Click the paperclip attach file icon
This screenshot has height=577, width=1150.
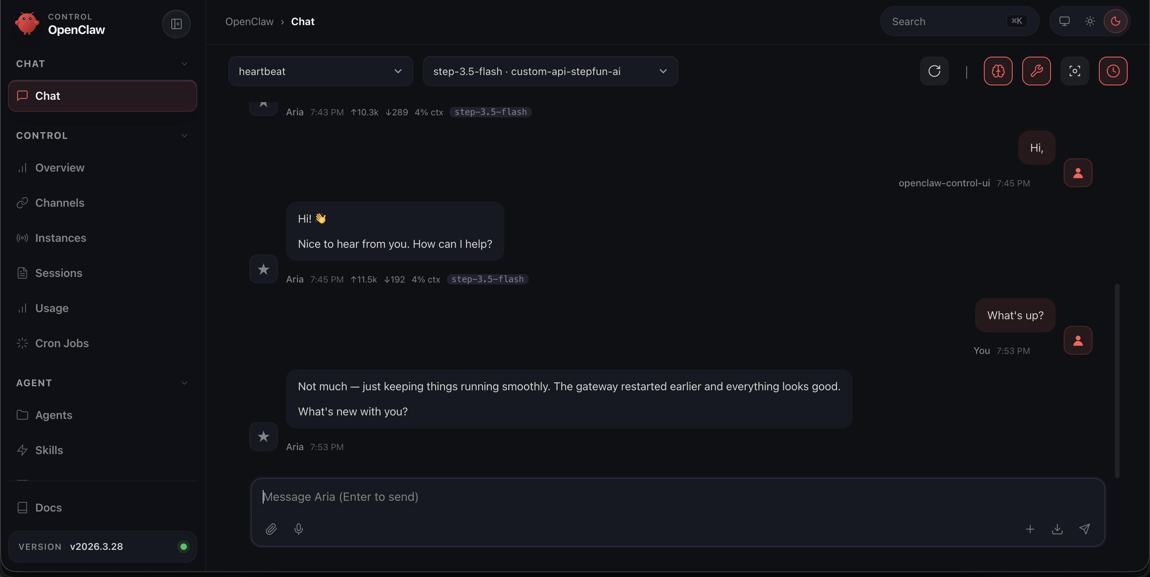271,529
